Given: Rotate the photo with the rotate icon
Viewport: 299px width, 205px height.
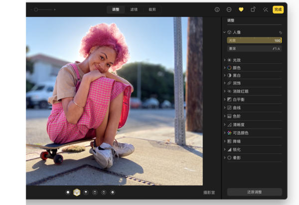Looking at the screenshot, I should (253, 9).
